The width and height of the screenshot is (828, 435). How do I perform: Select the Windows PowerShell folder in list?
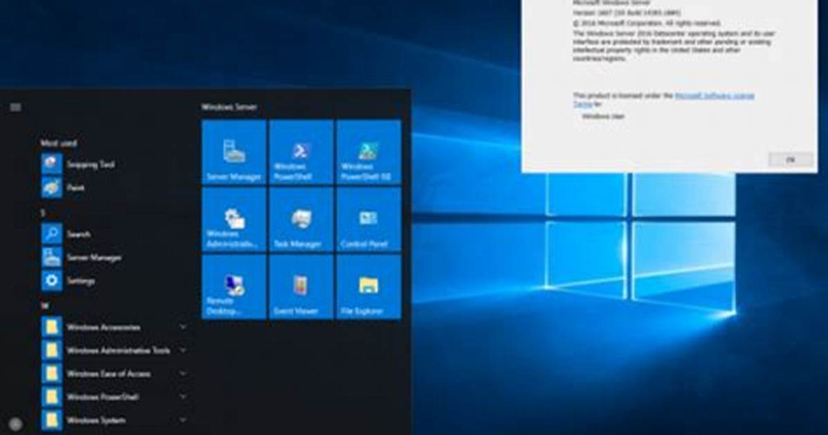[x=114, y=397]
